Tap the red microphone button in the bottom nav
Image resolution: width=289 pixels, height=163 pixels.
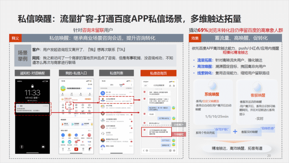click(x=76, y=149)
